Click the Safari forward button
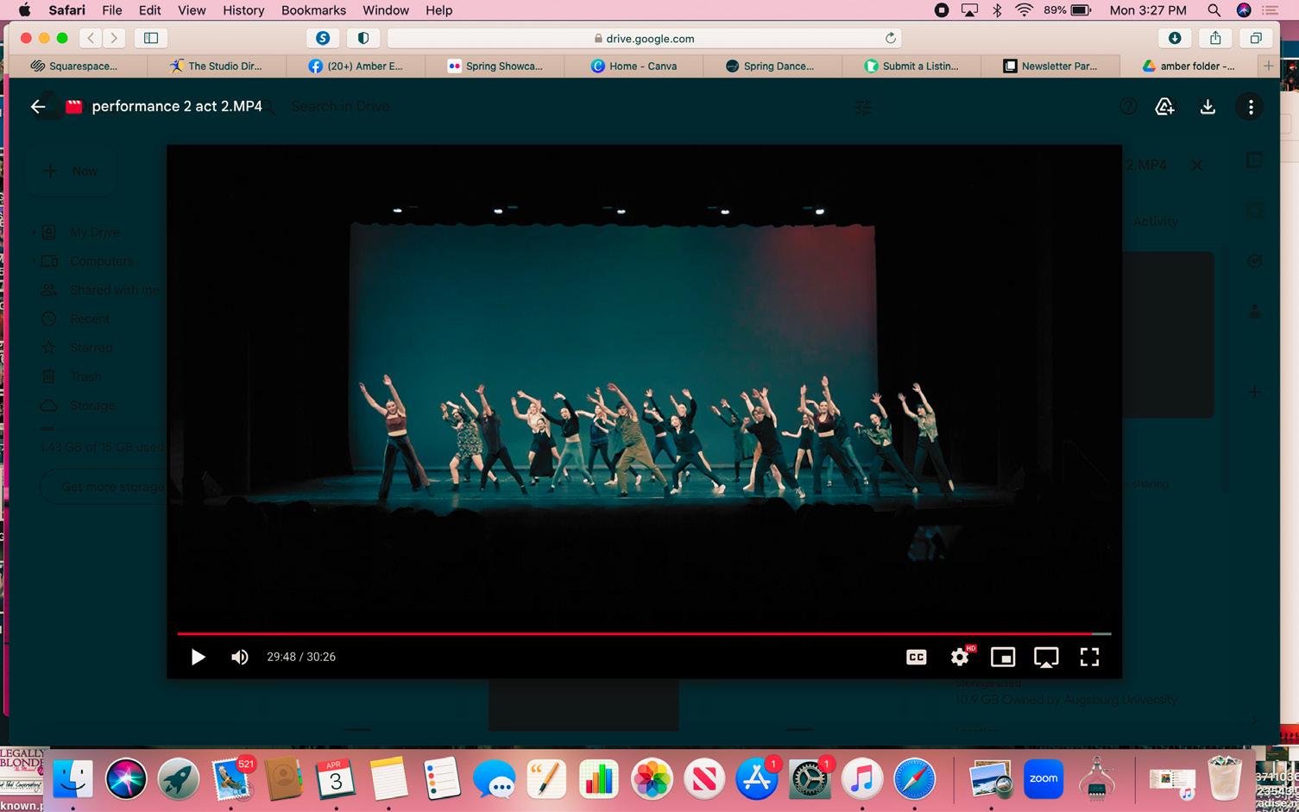Screen dimensions: 1299x812 (x=114, y=38)
